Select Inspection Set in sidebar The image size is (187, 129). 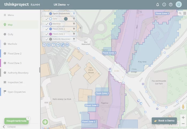coord(15,82)
